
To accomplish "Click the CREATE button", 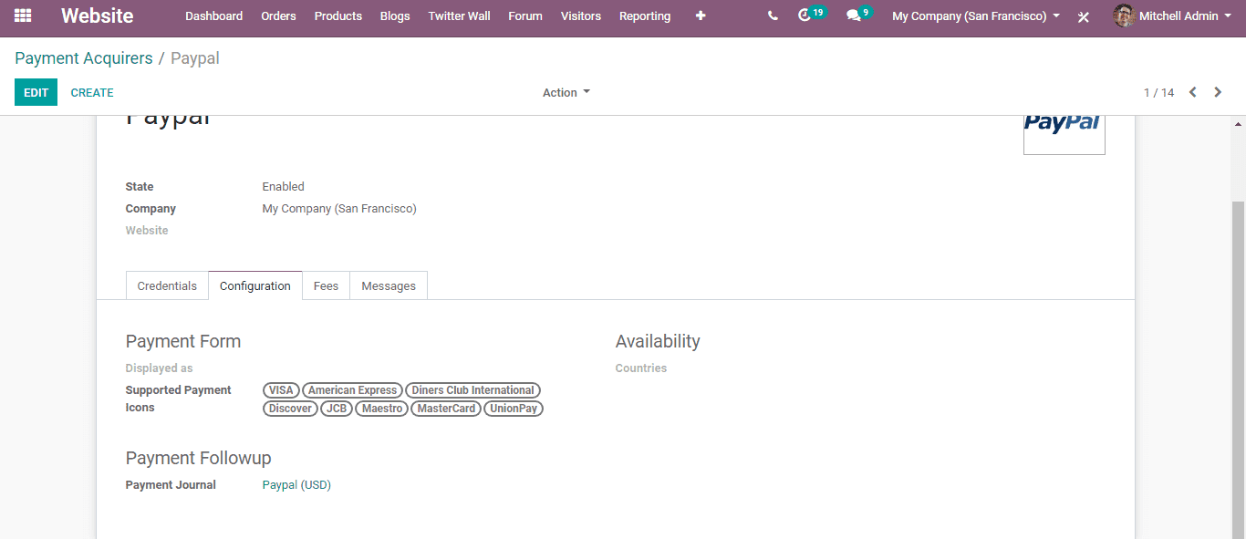I will click(92, 92).
